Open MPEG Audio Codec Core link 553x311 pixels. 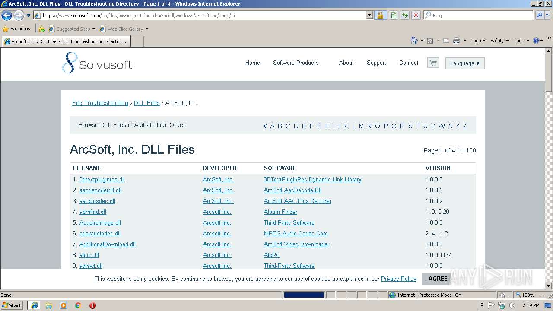pos(296,233)
